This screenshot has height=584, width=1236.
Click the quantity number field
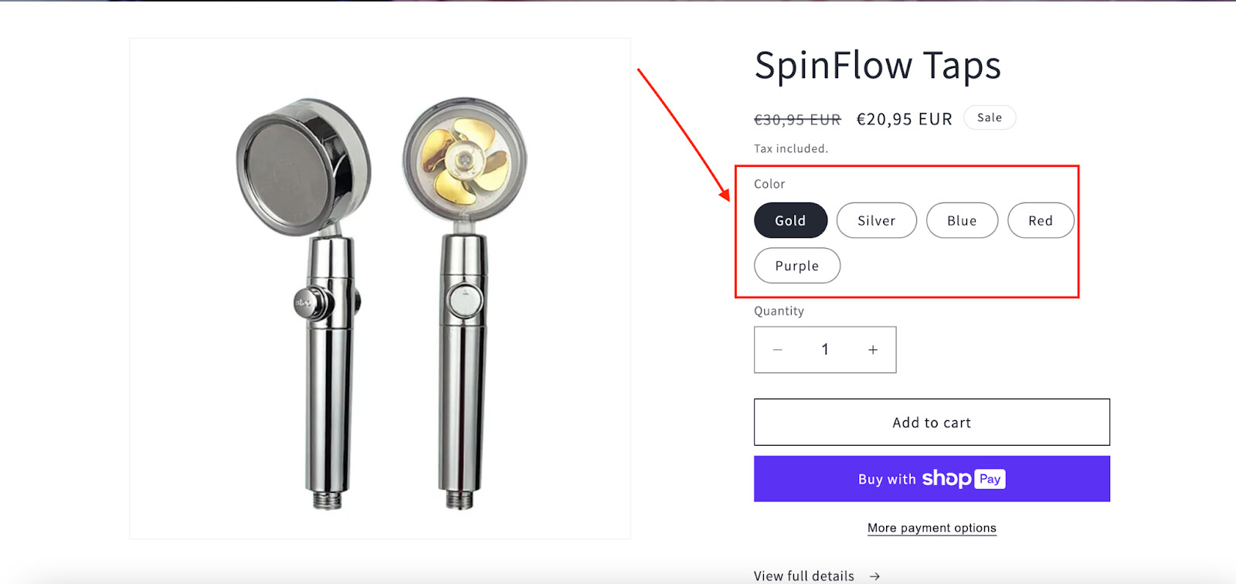point(825,350)
